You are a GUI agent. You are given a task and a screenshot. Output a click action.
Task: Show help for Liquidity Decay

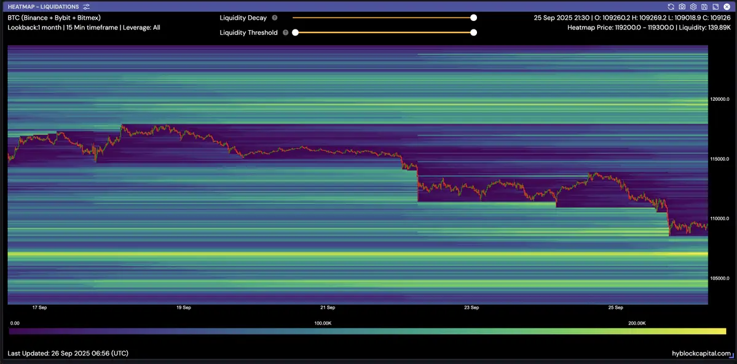275,18
